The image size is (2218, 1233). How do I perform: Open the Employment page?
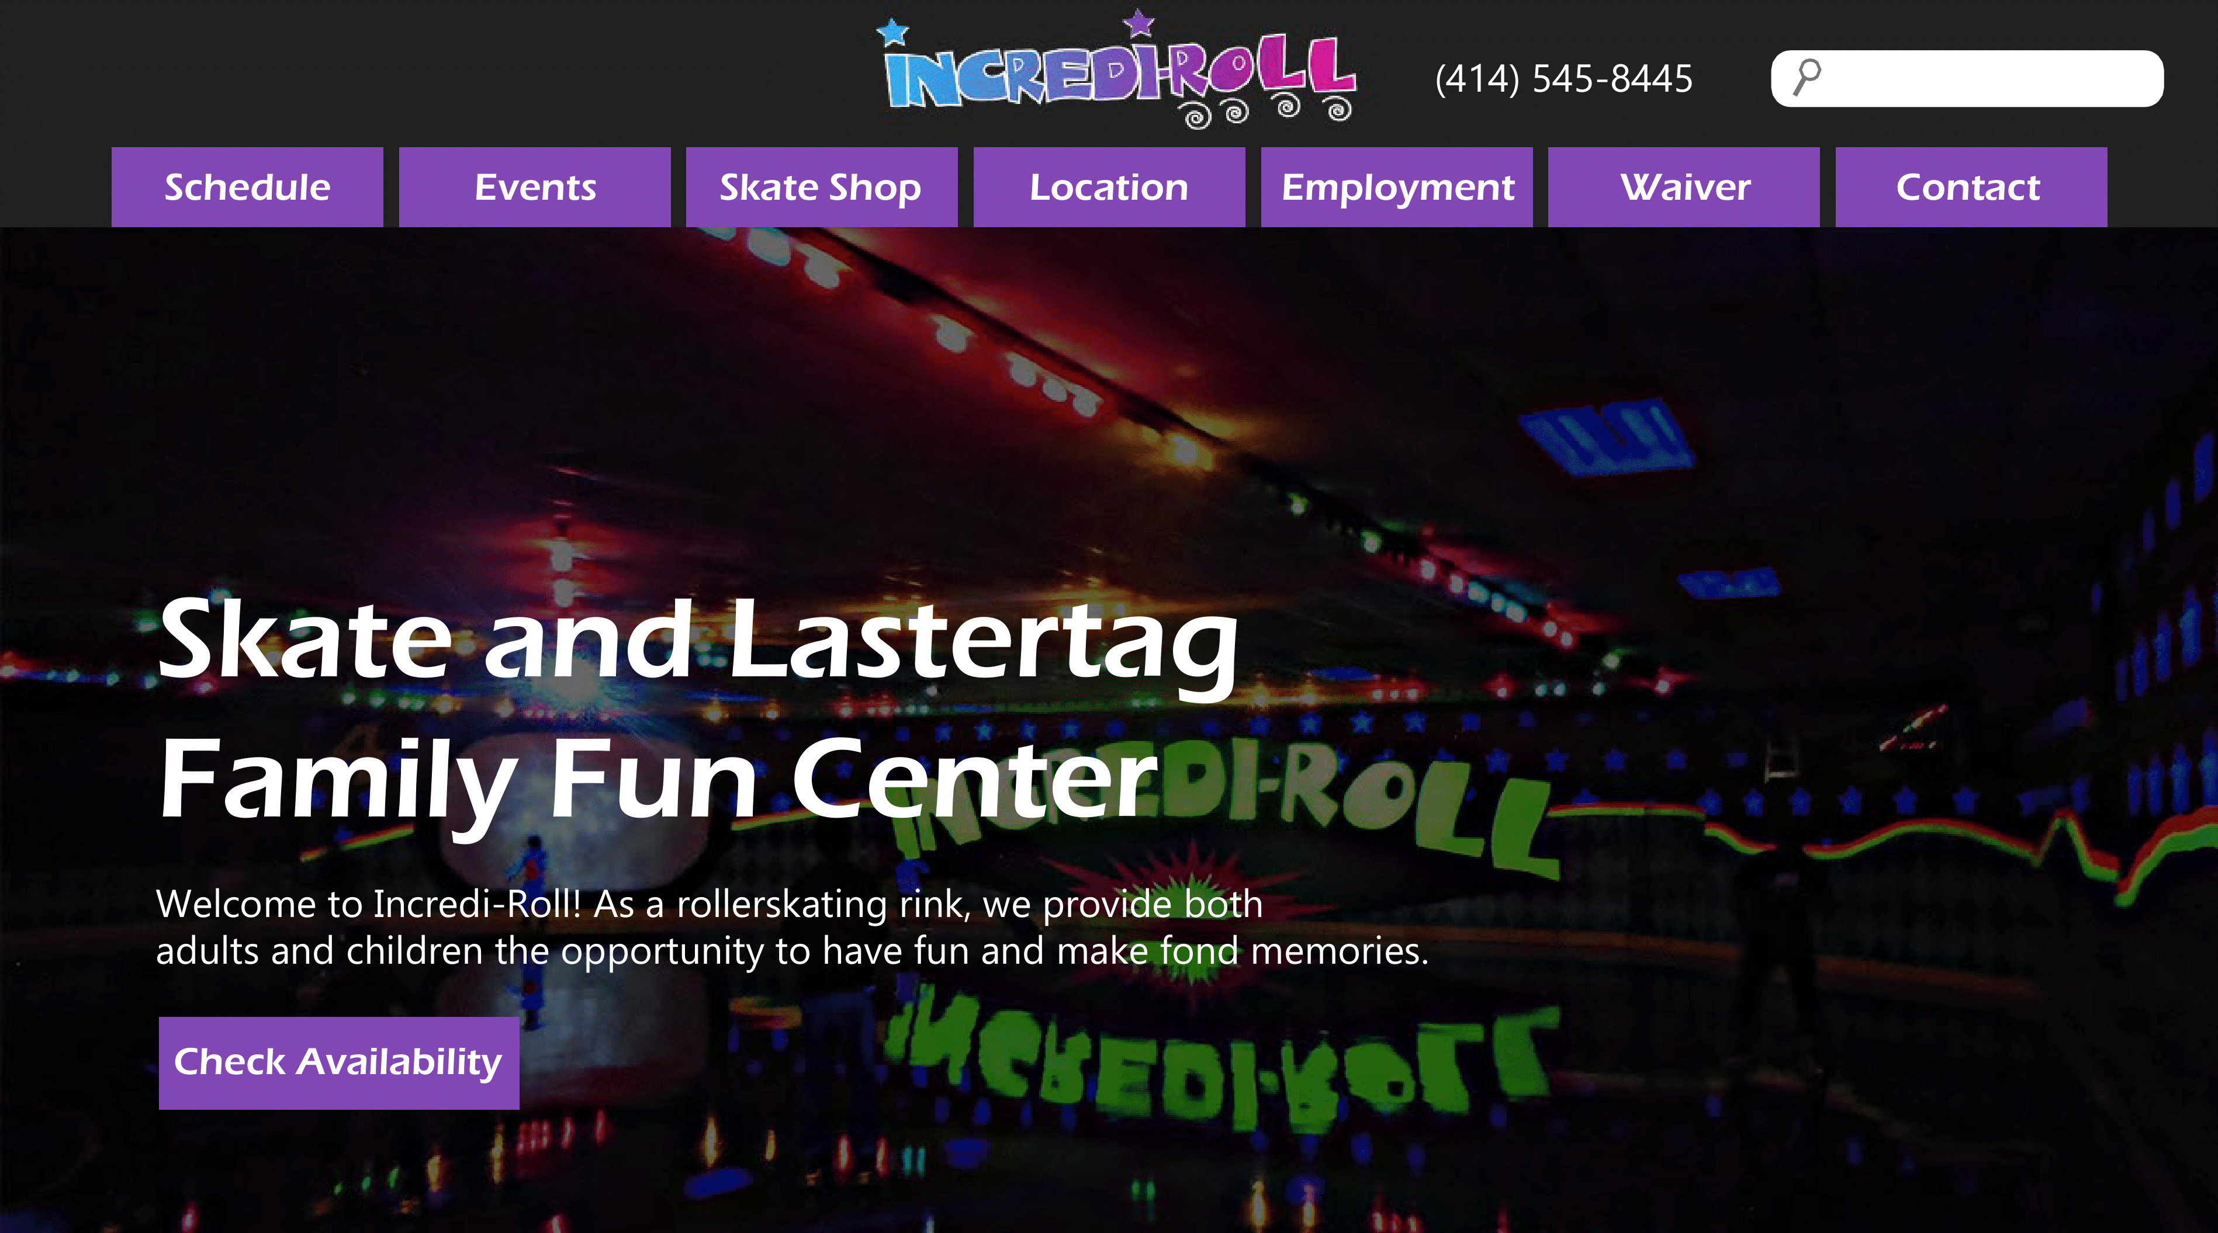click(x=1397, y=187)
